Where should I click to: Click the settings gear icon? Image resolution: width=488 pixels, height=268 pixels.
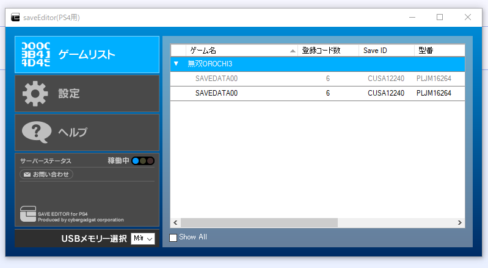coord(35,94)
